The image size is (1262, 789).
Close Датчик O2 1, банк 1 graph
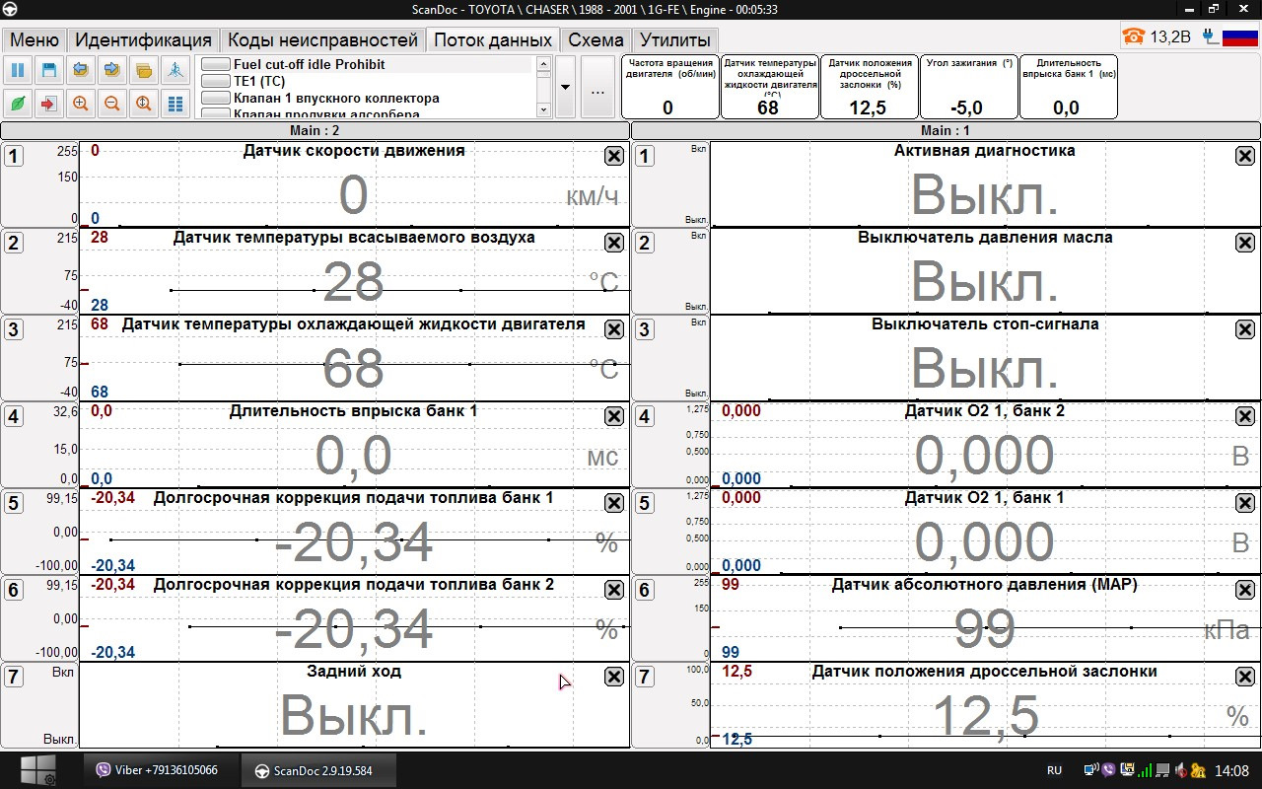tap(1244, 503)
